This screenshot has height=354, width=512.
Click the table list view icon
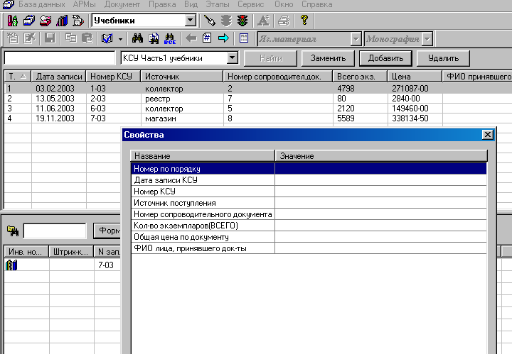[244, 38]
